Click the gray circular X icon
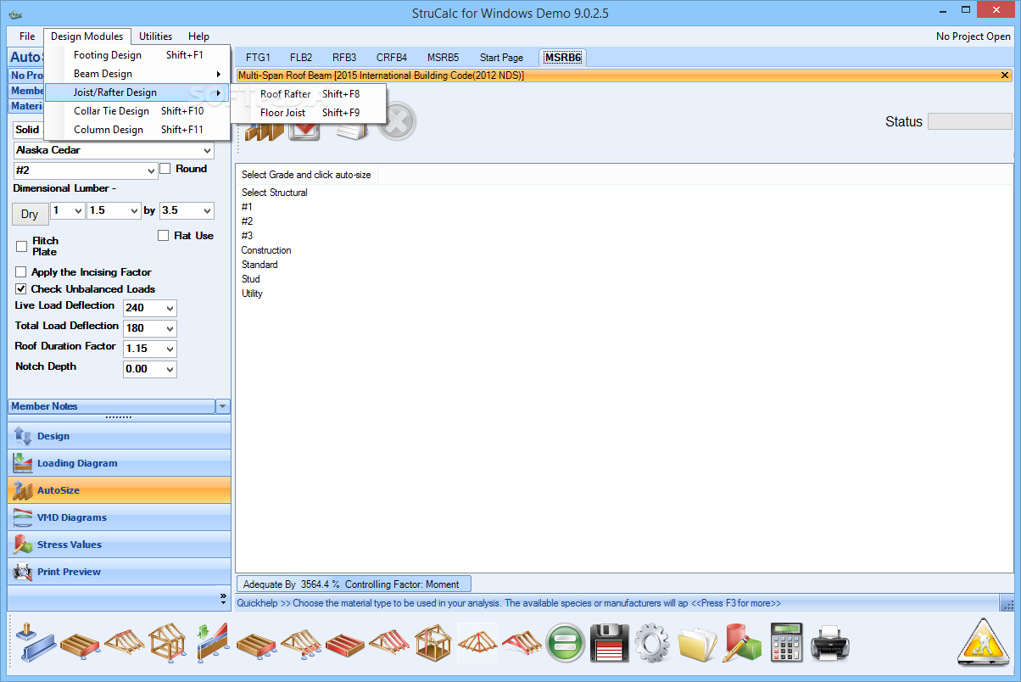Viewport: 1021px width, 682px height. [396, 123]
